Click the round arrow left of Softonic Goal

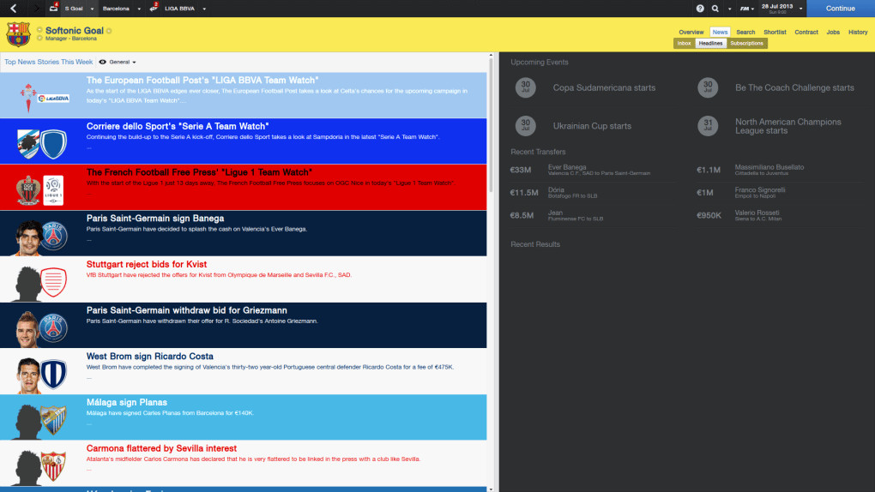[39, 30]
